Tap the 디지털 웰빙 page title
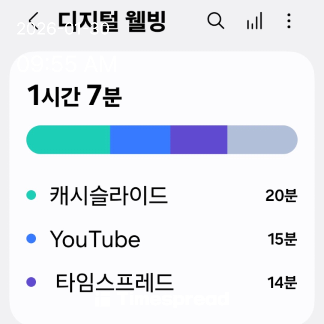 tap(112, 22)
